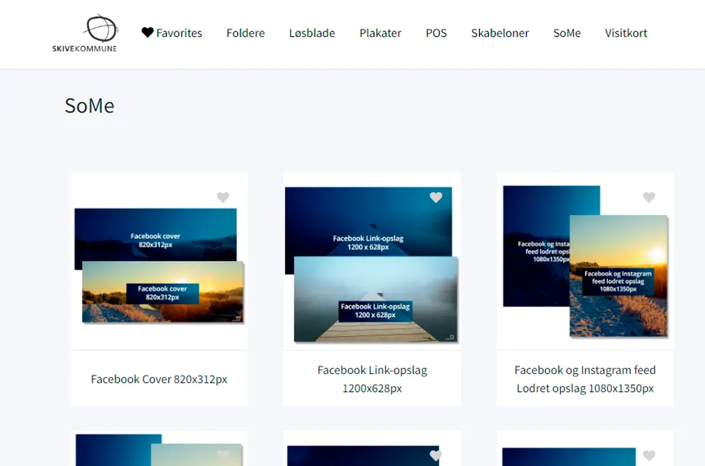Click heart on second-row left card
The height and width of the screenshot is (466, 705).
pyautogui.click(x=222, y=456)
